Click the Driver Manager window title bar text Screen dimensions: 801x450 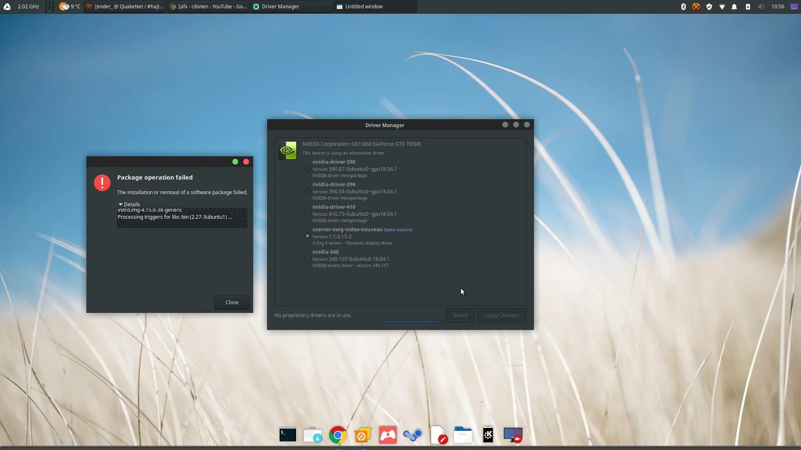385,125
